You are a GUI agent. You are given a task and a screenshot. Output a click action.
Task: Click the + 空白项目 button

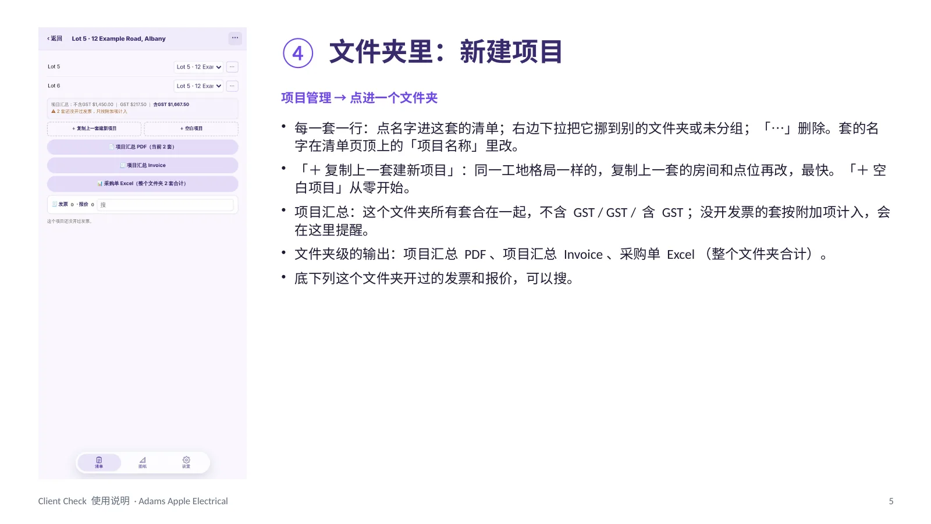pyautogui.click(x=191, y=129)
